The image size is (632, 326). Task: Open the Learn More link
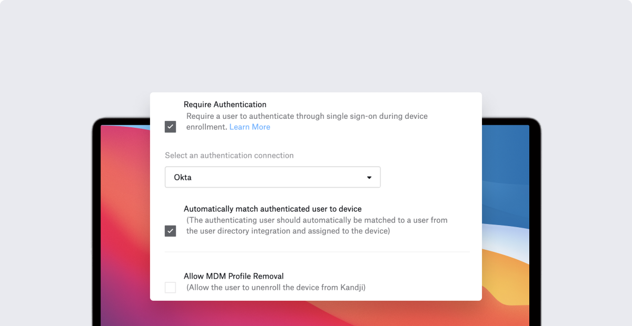click(x=250, y=127)
